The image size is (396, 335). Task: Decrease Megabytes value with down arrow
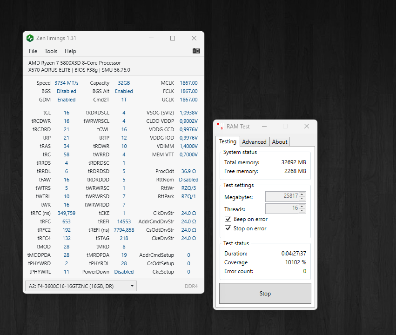(x=302, y=198)
